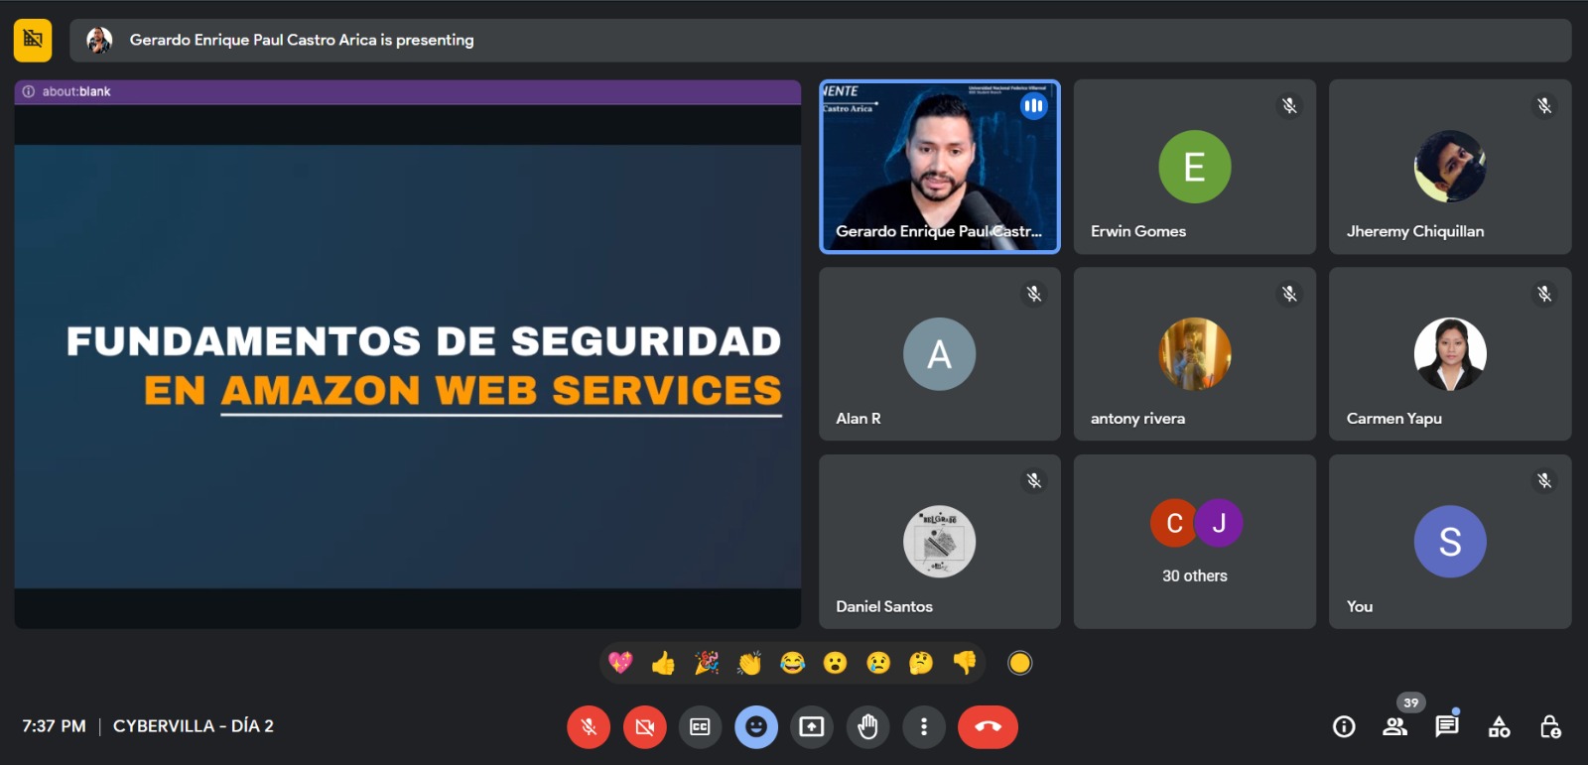The height and width of the screenshot is (765, 1588).
Task: Open the activities shapes icon
Action: click(1499, 727)
